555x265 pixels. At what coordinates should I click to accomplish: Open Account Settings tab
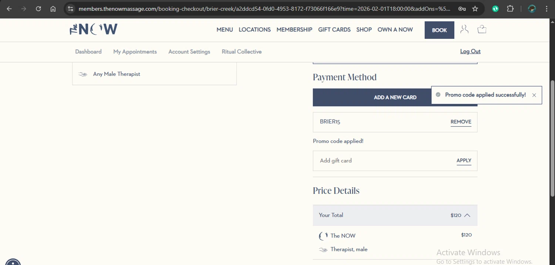[189, 52]
